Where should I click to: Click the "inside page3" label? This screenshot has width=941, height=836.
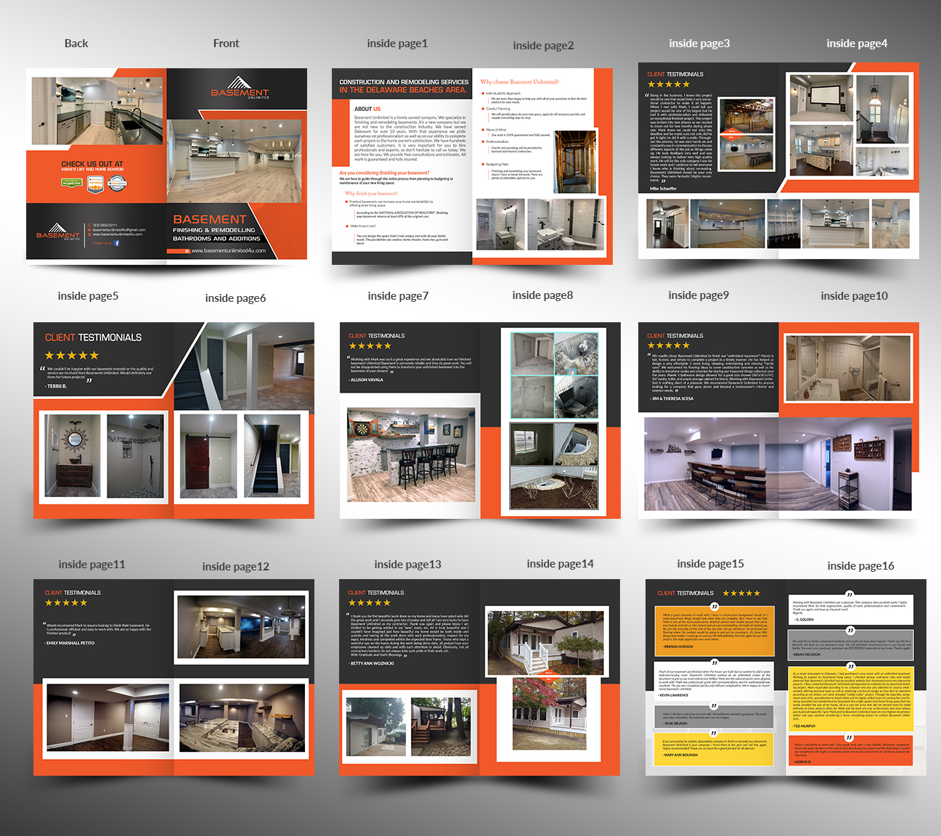click(699, 44)
